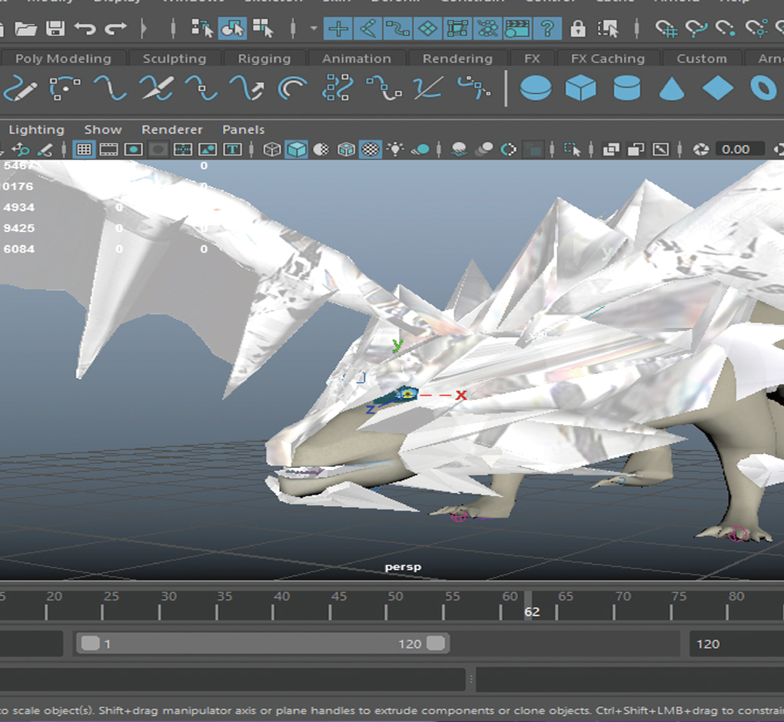Toggle wireframe display in the viewport
784x722 pixels.
[x=272, y=150]
